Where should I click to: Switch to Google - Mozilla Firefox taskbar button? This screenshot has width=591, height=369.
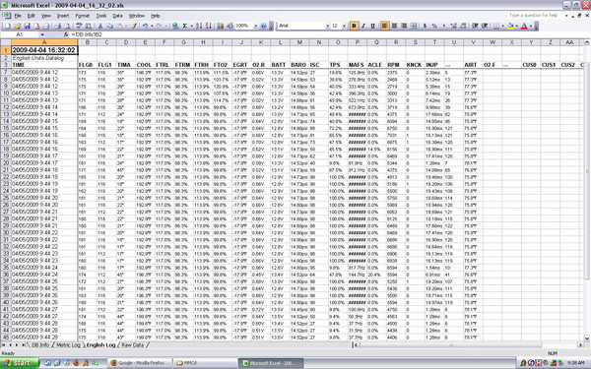(141, 363)
